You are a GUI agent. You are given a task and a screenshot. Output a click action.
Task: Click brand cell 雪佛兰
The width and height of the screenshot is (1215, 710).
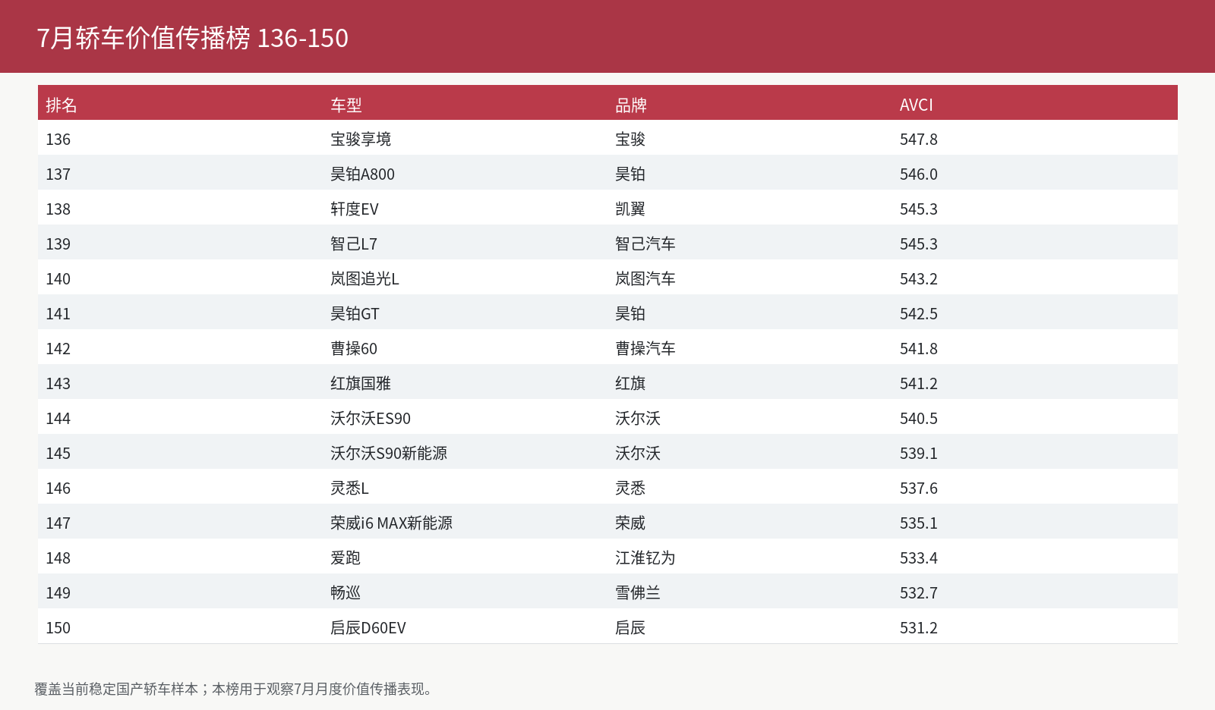[x=638, y=593]
